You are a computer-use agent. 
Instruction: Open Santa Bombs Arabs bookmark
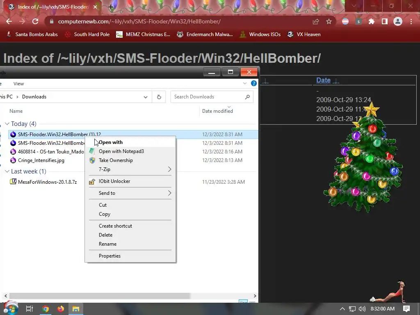pos(32,34)
